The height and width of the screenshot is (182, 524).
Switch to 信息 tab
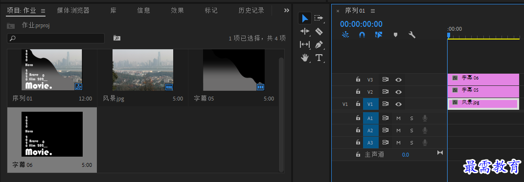pyautogui.click(x=144, y=10)
